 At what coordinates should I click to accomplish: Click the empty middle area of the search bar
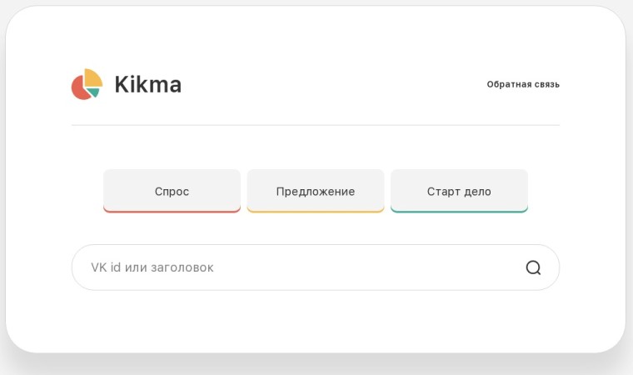363,267
